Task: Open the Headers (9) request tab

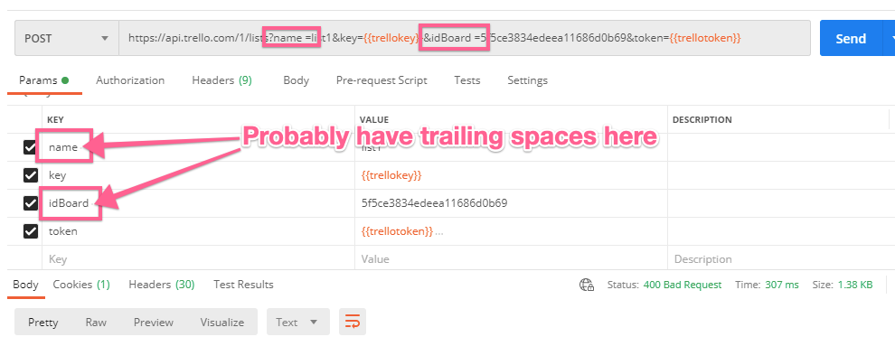Action: (221, 80)
